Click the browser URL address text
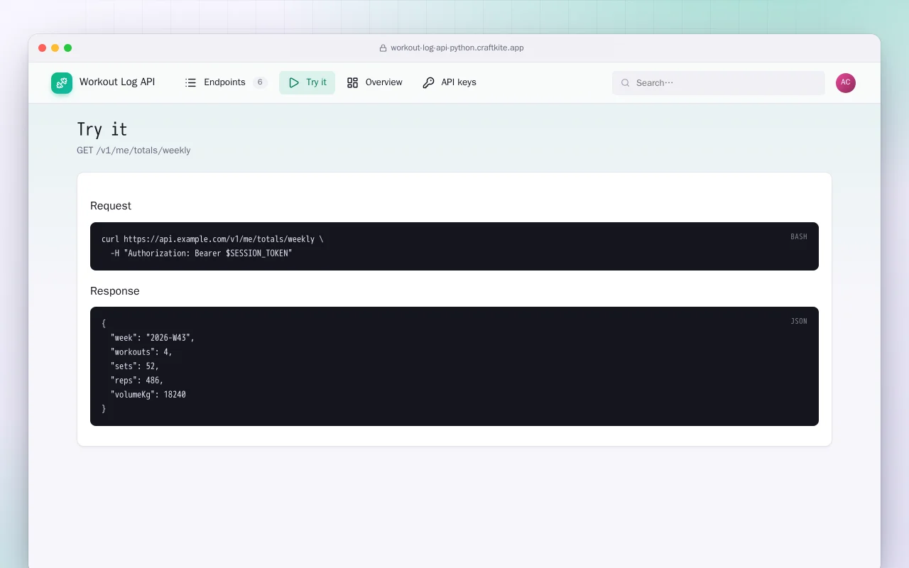 pyautogui.click(x=457, y=48)
